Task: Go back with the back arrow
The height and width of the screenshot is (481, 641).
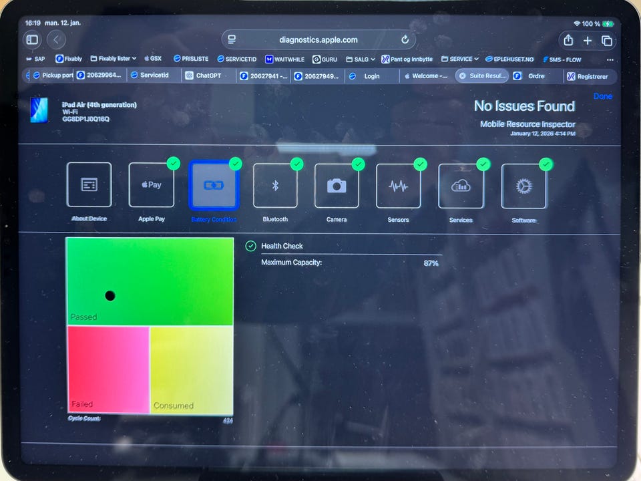Action: coord(56,39)
